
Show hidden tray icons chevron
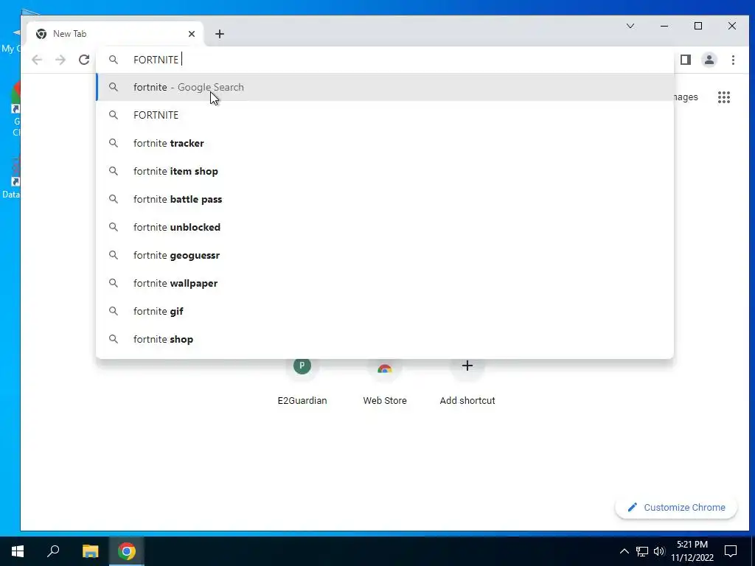(624, 551)
